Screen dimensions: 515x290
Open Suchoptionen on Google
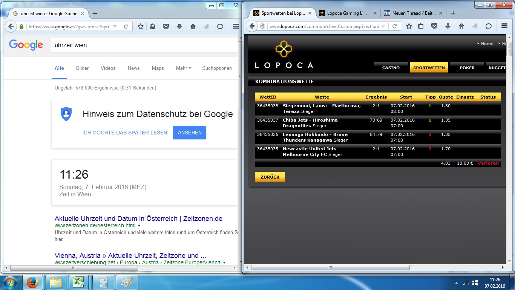217,68
